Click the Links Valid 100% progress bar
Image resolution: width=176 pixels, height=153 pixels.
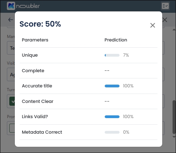(x=112, y=117)
